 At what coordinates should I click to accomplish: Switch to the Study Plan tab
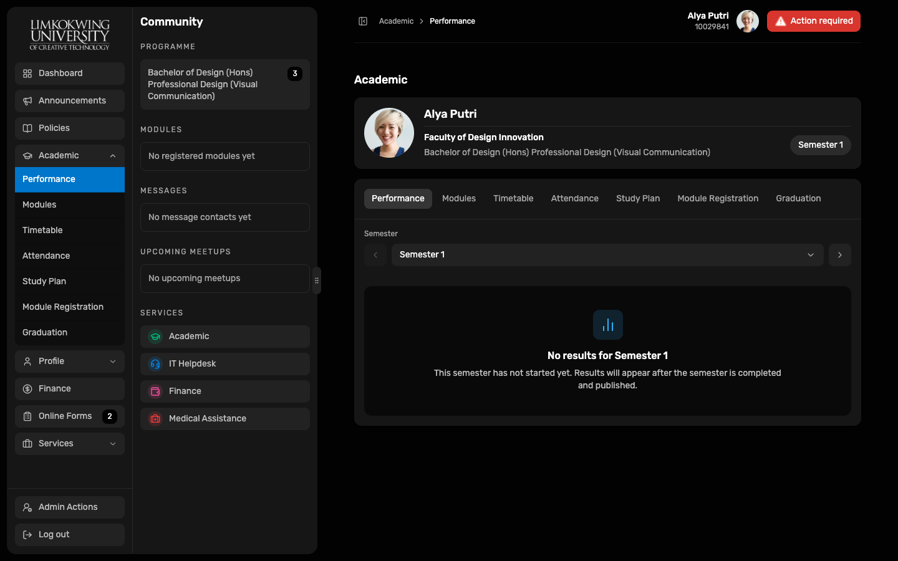(638, 199)
